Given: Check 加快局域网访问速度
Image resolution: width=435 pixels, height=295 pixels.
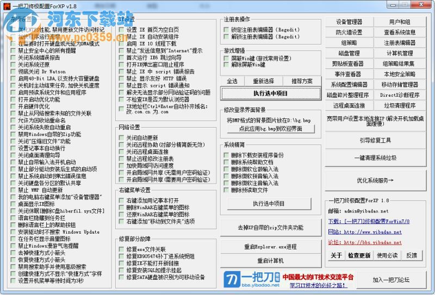Looking at the screenshot, I should [x=121, y=166].
